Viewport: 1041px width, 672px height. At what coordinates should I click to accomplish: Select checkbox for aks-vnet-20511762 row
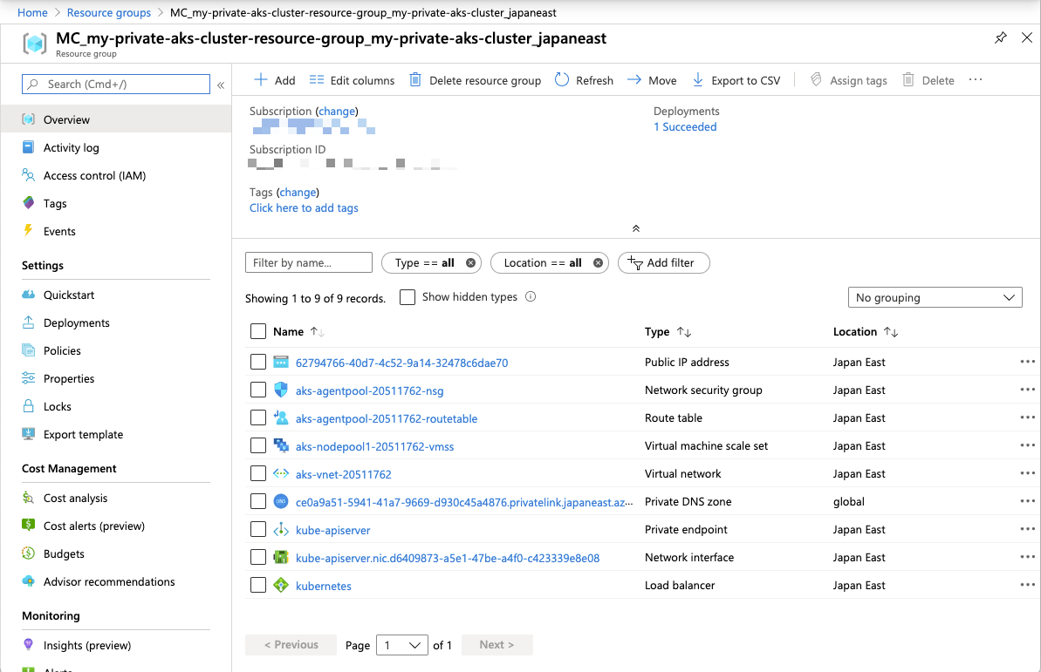tap(258, 473)
